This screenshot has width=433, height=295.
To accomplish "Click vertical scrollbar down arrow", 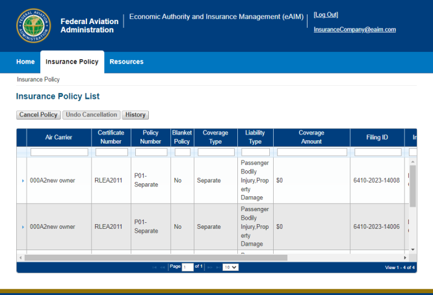I will pos(413,250).
